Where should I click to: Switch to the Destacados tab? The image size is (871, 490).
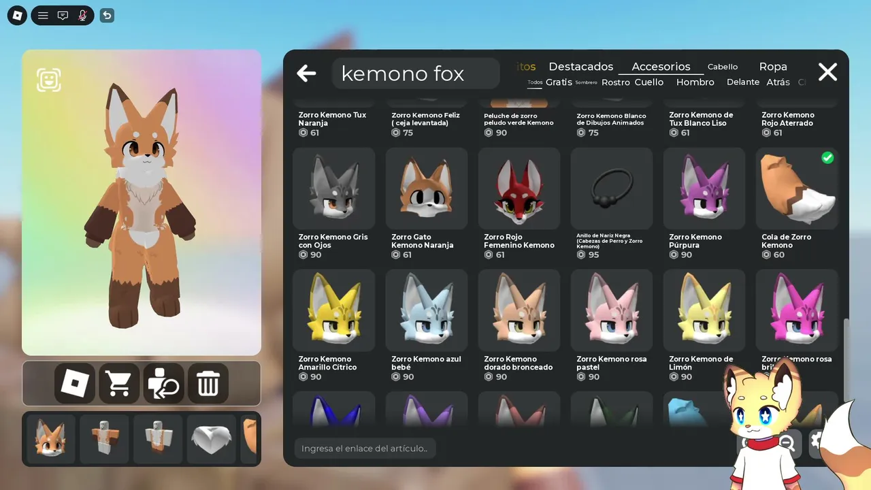coord(581,67)
